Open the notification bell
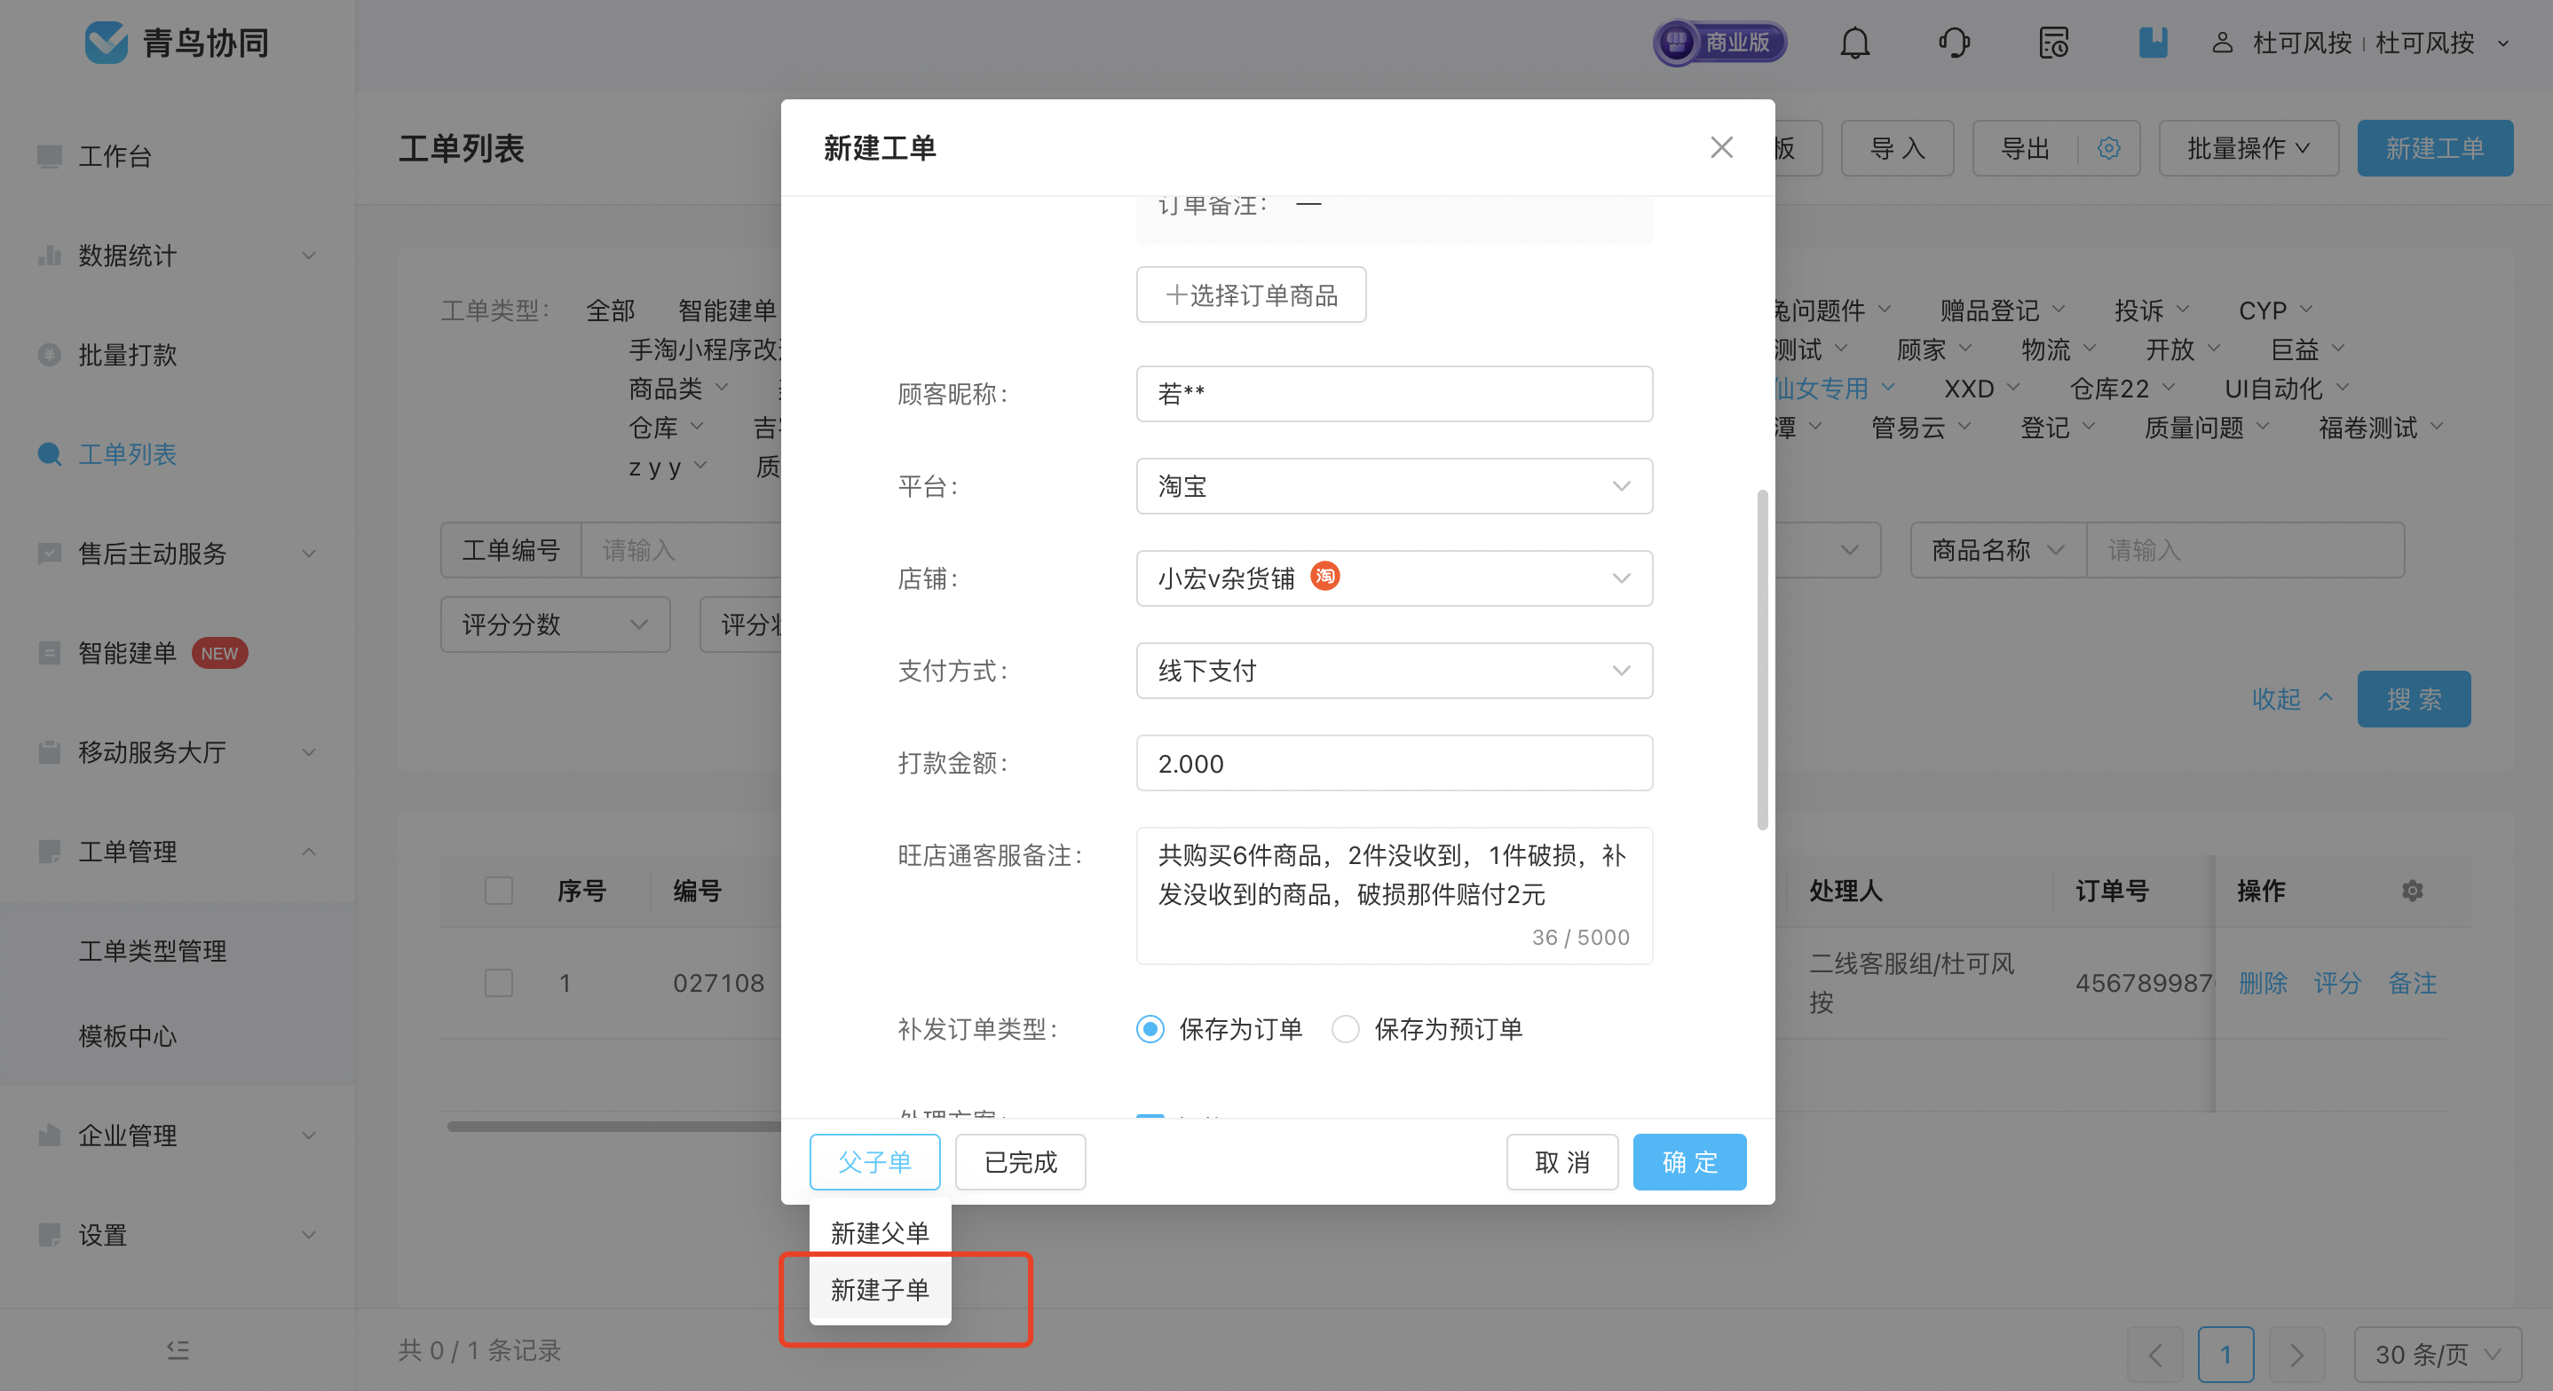 tap(1854, 43)
